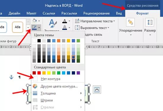The height and width of the screenshot is (111, 163).
Task: Open the Ссылки tab
Action: 49,13
